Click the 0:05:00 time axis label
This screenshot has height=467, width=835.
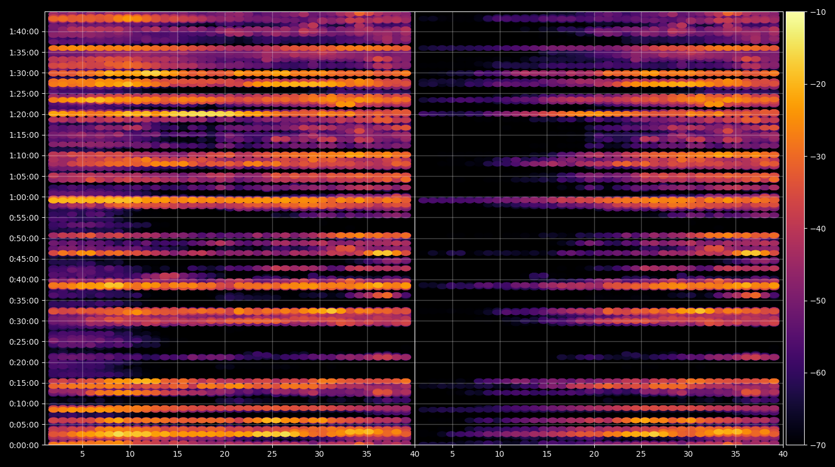point(24,425)
